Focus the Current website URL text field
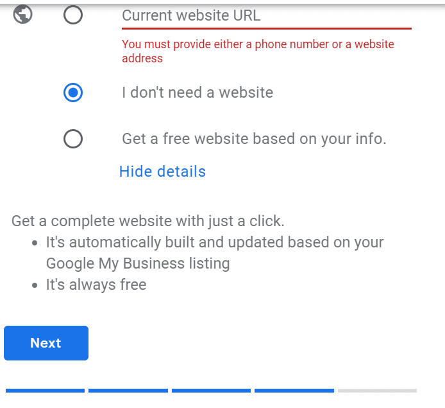Viewport: 445px width, 408px height. pyautogui.click(x=267, y=15)
